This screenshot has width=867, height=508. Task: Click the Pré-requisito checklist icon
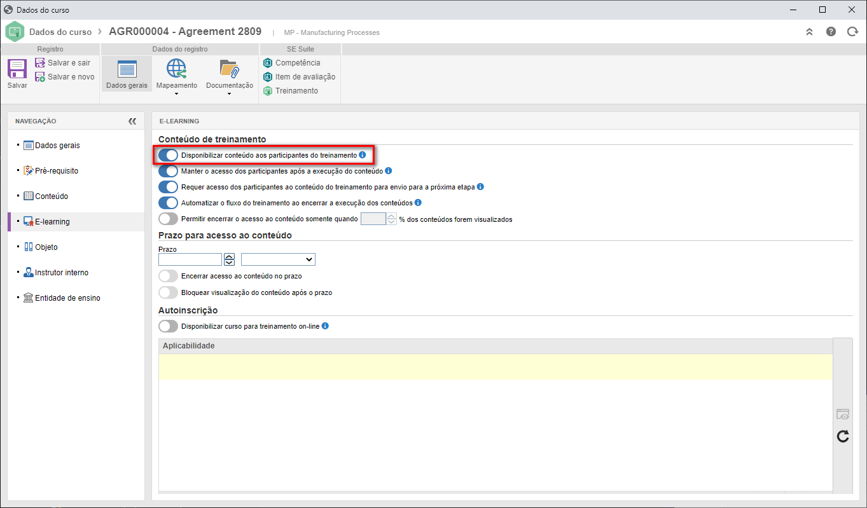(28, 171)
